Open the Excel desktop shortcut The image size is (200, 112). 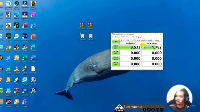click(25, 59)
